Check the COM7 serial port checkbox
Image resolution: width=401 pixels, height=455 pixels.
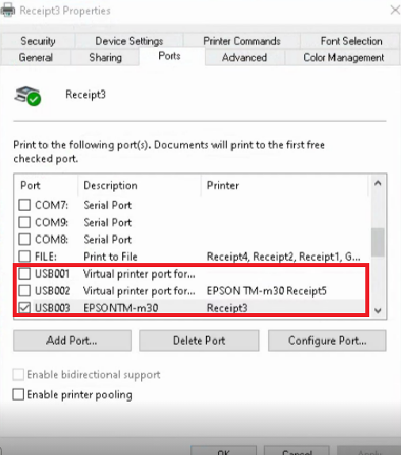point(25,205)
